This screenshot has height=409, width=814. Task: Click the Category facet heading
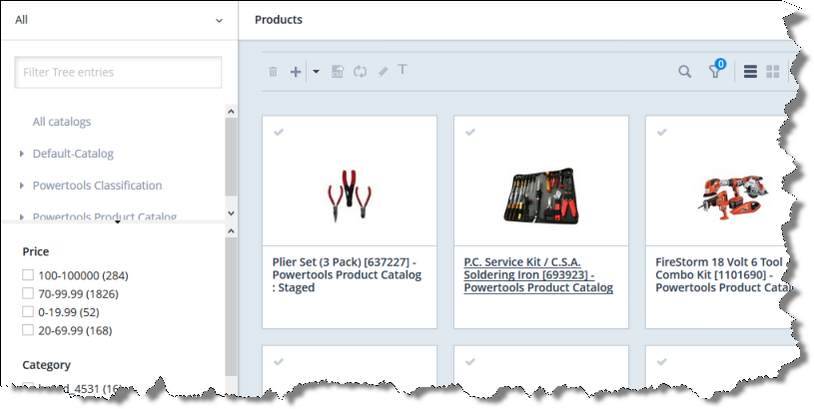pos(46,365)
